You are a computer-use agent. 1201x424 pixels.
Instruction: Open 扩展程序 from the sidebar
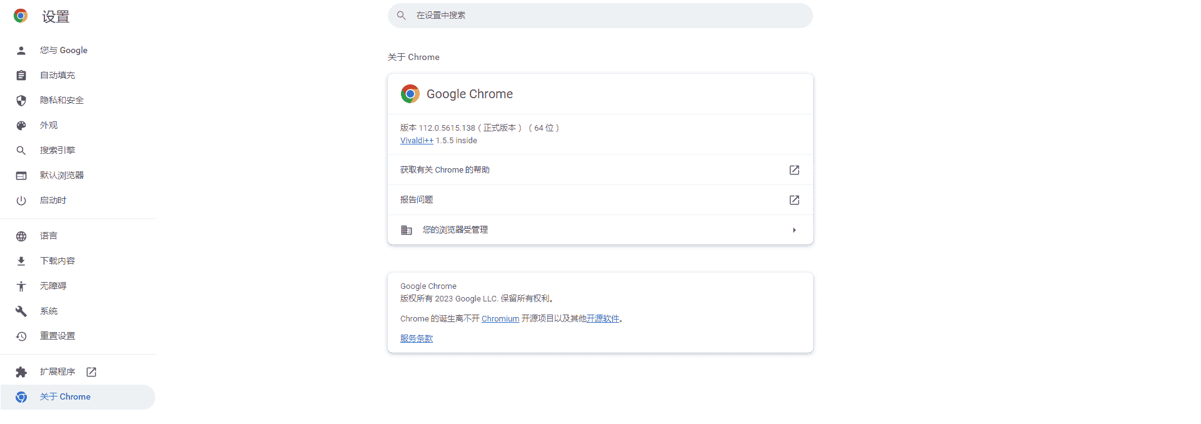(78, 372)
